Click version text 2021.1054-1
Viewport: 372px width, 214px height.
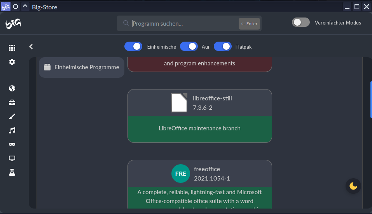click(x=212, y=178)
